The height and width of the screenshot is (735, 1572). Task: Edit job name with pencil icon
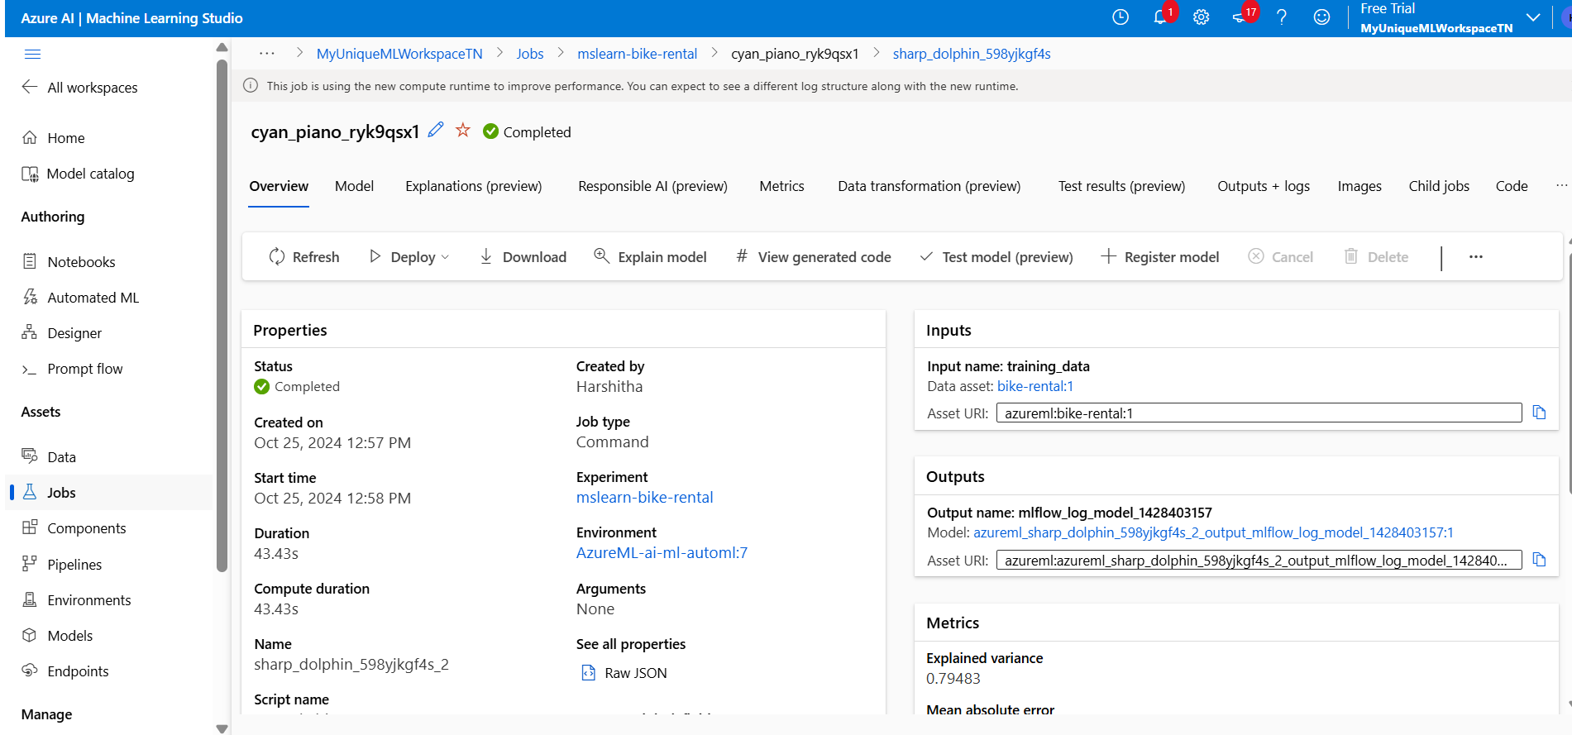436,130
